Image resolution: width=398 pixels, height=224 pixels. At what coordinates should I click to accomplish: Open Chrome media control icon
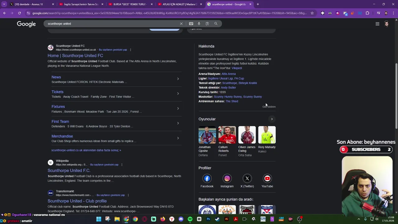pos(378,13)
